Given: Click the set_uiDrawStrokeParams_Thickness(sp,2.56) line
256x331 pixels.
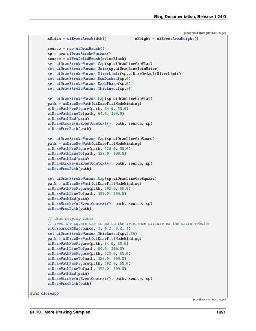Looking at the screenshot, I should [92, 234].
